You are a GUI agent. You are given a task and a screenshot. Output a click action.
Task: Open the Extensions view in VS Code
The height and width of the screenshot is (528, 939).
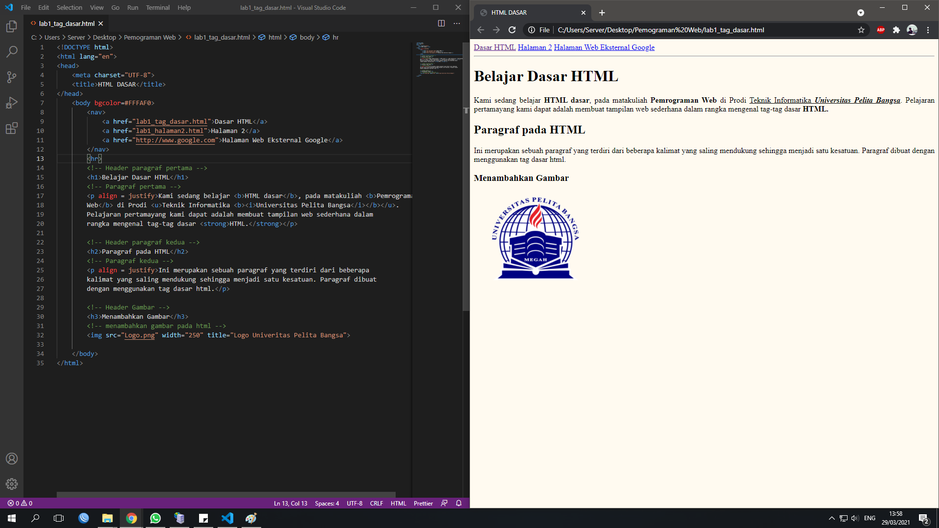12,129
